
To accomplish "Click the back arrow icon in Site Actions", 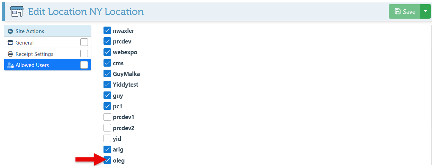I will click(10, 31).
